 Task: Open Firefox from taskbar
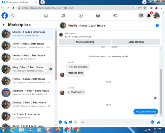click(58, 130)
